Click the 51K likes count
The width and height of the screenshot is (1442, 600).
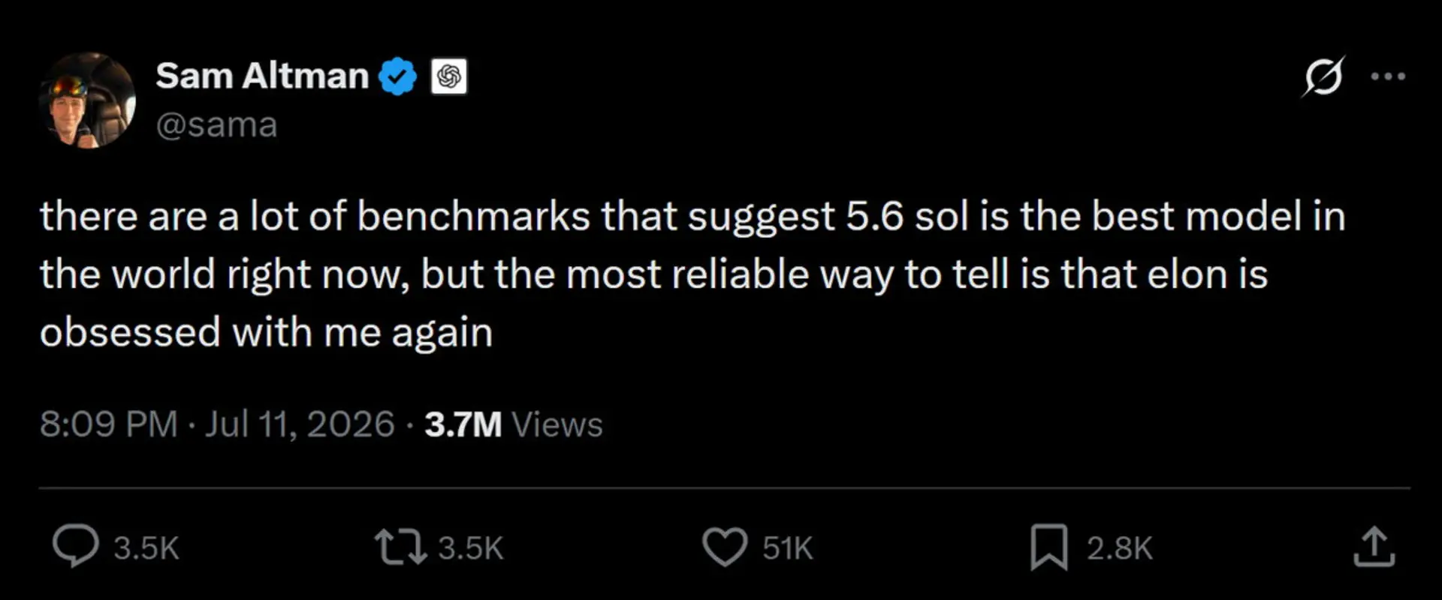tap(788, 548)
